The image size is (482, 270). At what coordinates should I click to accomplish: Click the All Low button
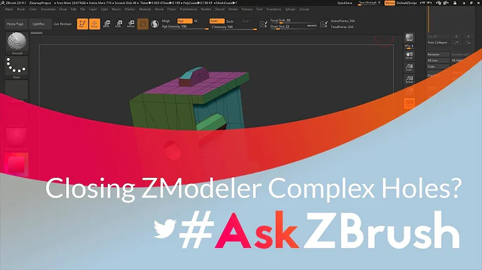click(438, 60)
